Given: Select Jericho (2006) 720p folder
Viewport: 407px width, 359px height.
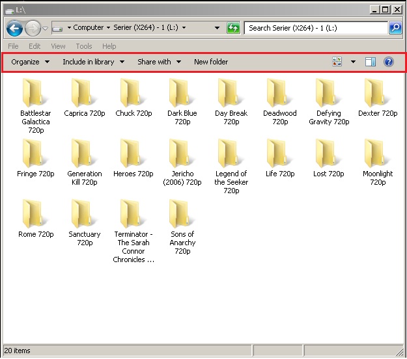Looking at the screenshot, I should tap(182, 163).
